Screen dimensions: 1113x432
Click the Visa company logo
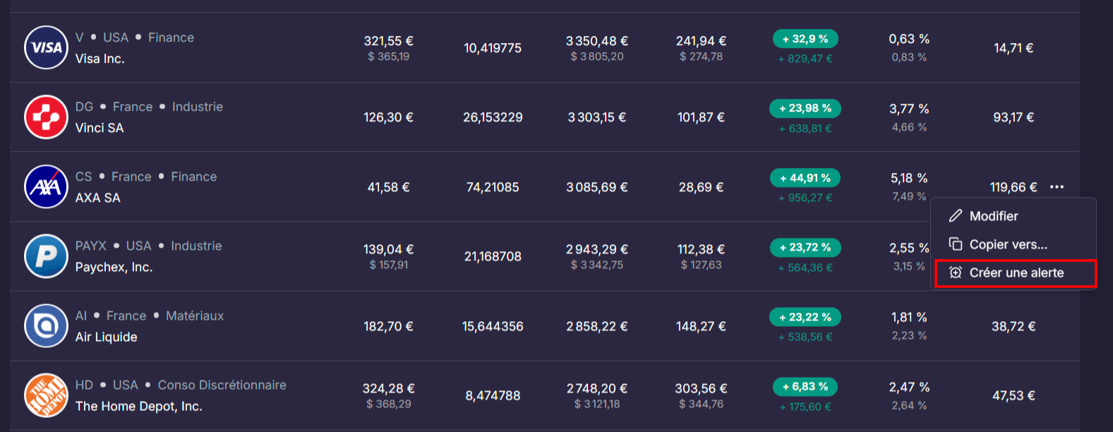(x=46, y=47)
